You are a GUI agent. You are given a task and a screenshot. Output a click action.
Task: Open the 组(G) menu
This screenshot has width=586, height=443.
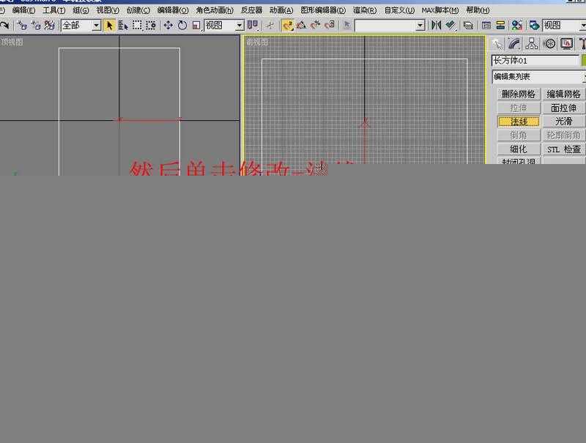coord(81,10)
